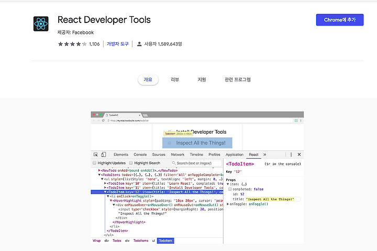Click the TodoItems breadcrumb

click(x=141, y=241)
